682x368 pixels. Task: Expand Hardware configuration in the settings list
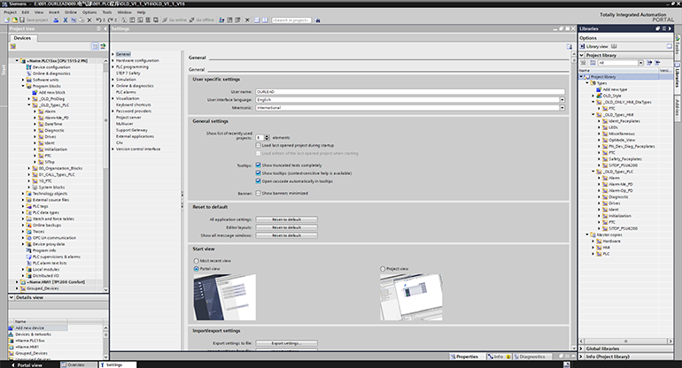click(x=112, y=60)
